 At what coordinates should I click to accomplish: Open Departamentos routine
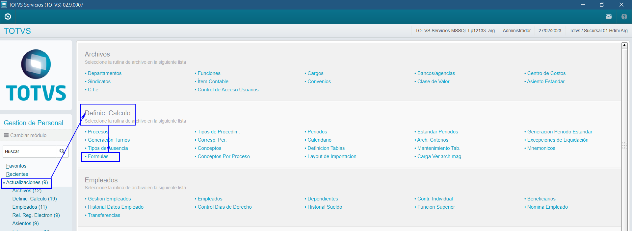click(x=105, y=73)
